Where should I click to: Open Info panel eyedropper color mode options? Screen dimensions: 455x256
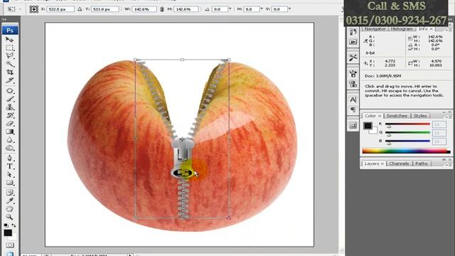tap(365, 41)
